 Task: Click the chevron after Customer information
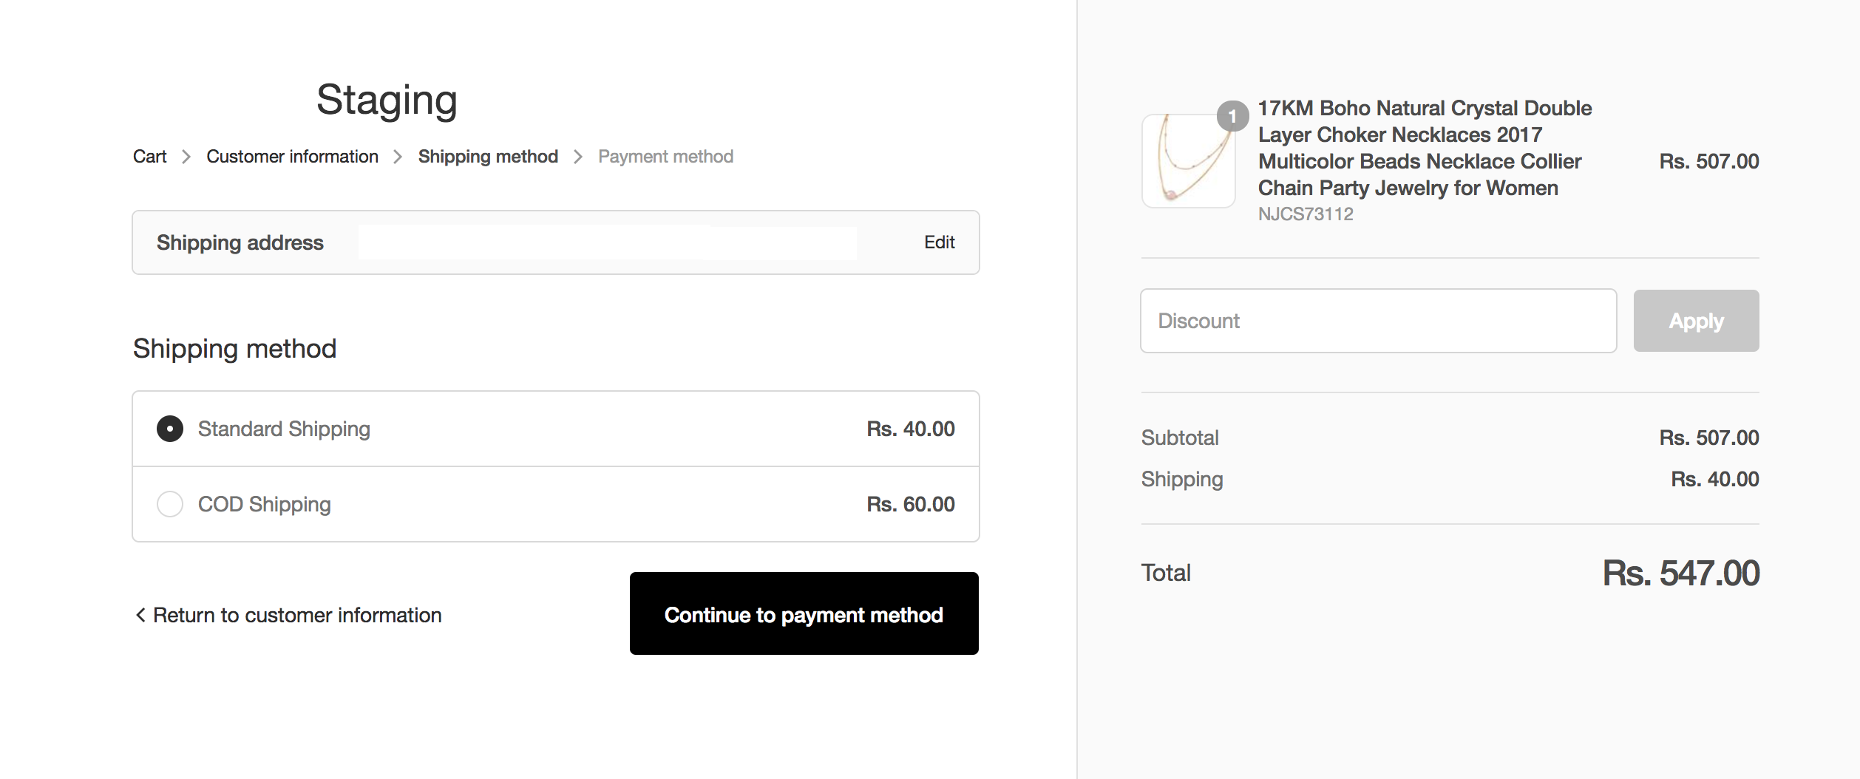[398, 157]
